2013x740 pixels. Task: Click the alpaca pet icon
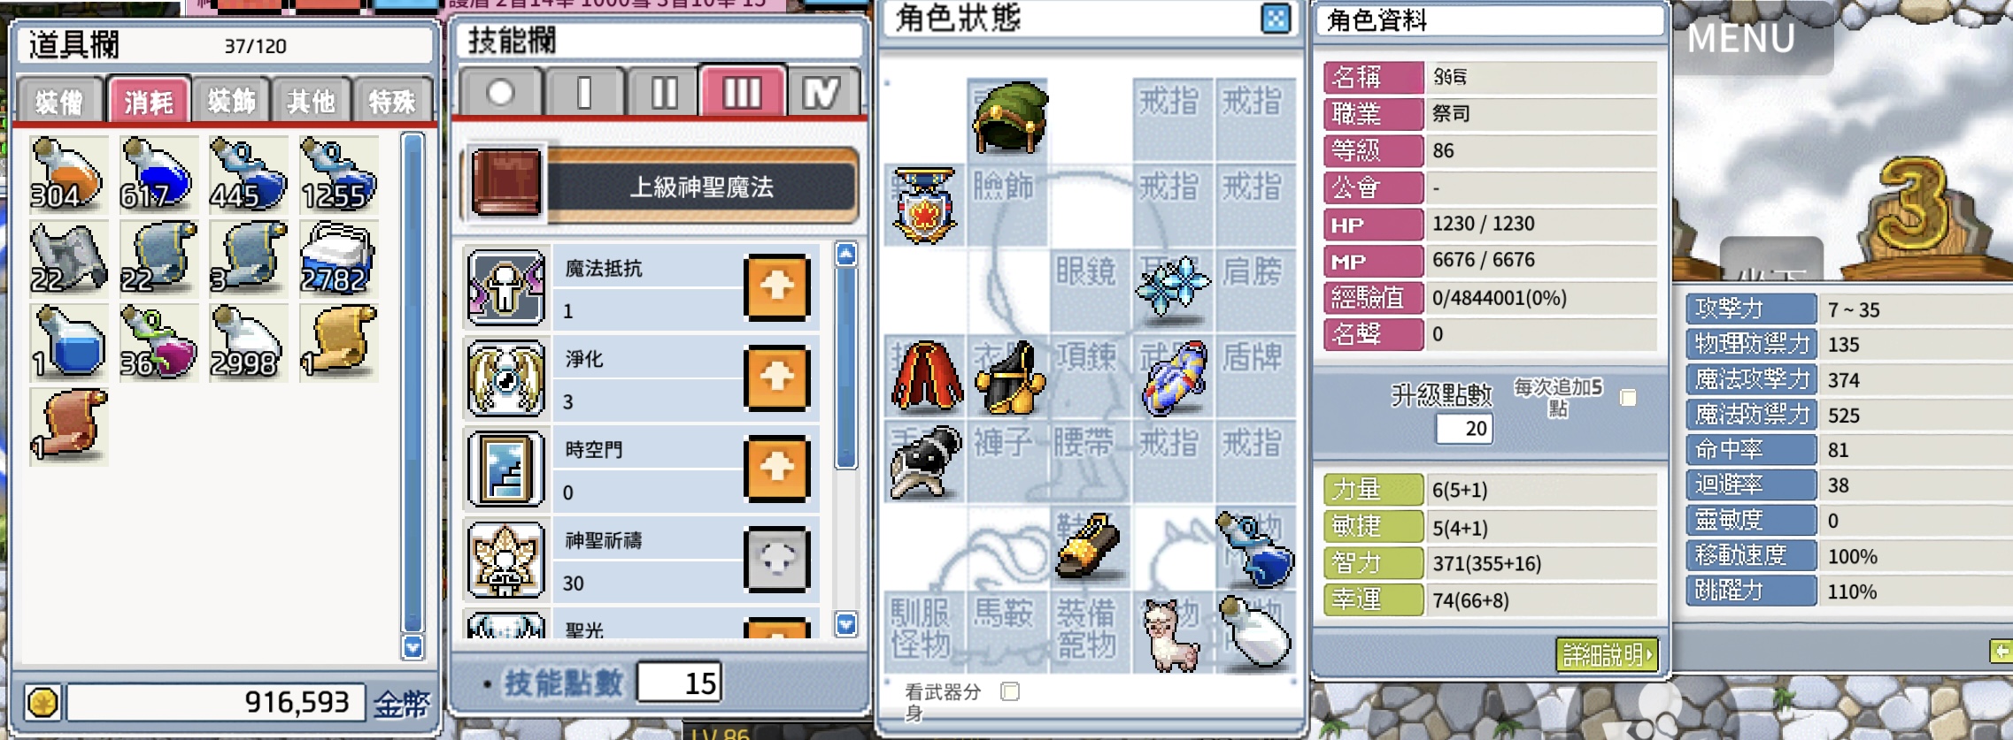1172,635
